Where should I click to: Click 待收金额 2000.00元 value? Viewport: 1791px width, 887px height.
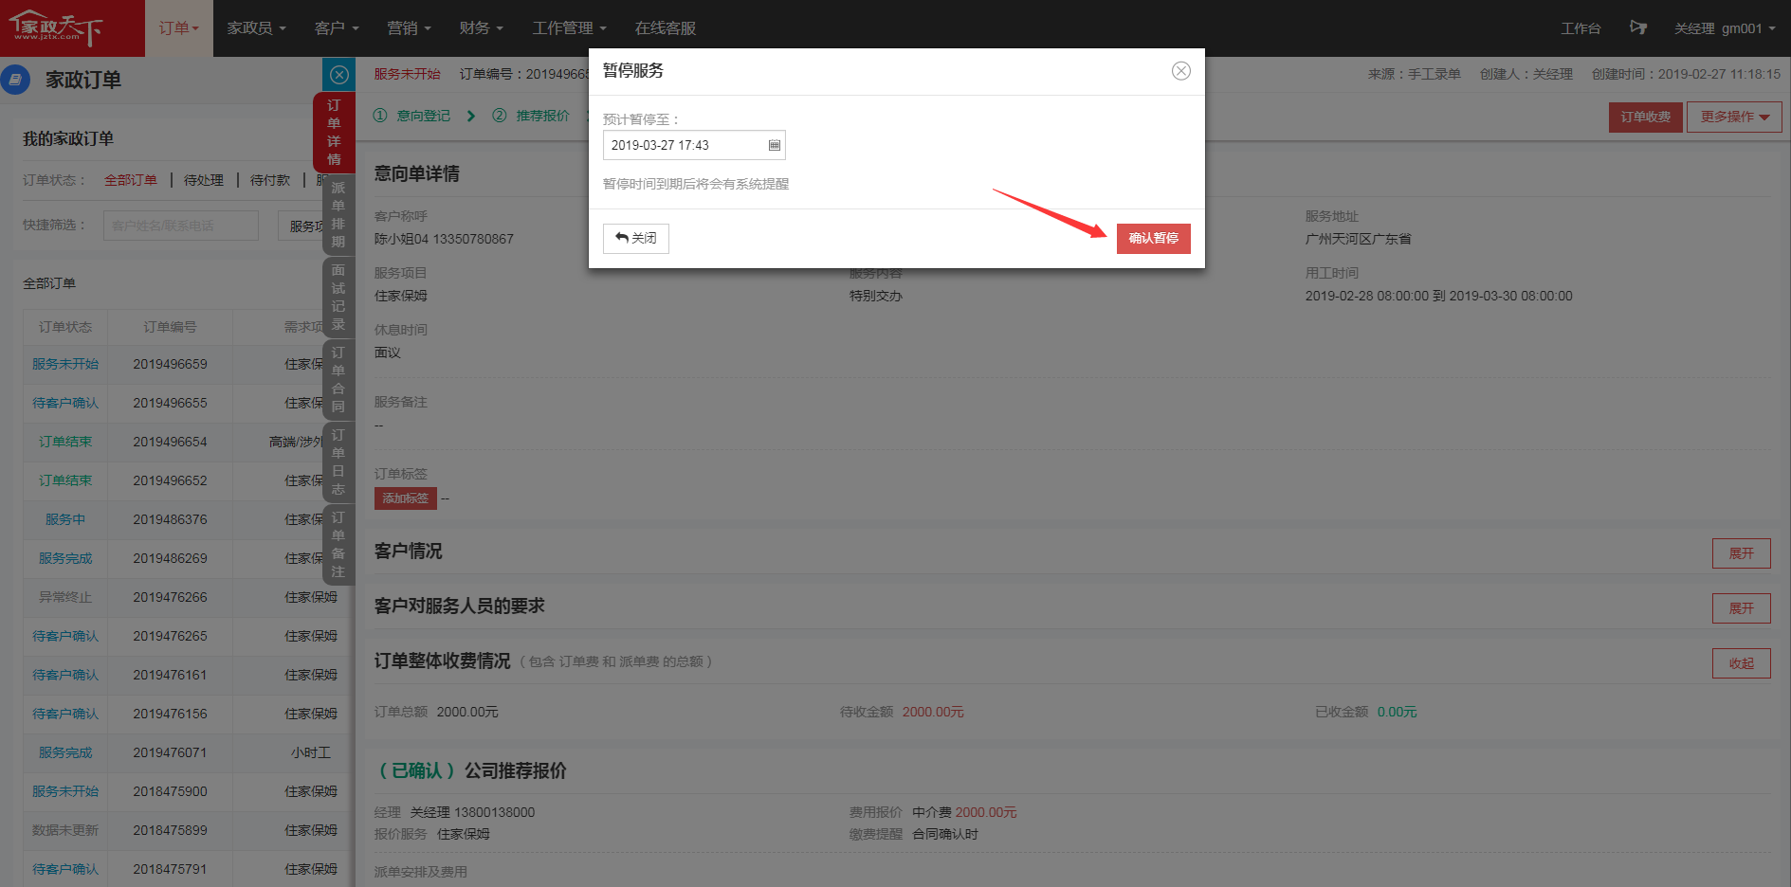932,712
